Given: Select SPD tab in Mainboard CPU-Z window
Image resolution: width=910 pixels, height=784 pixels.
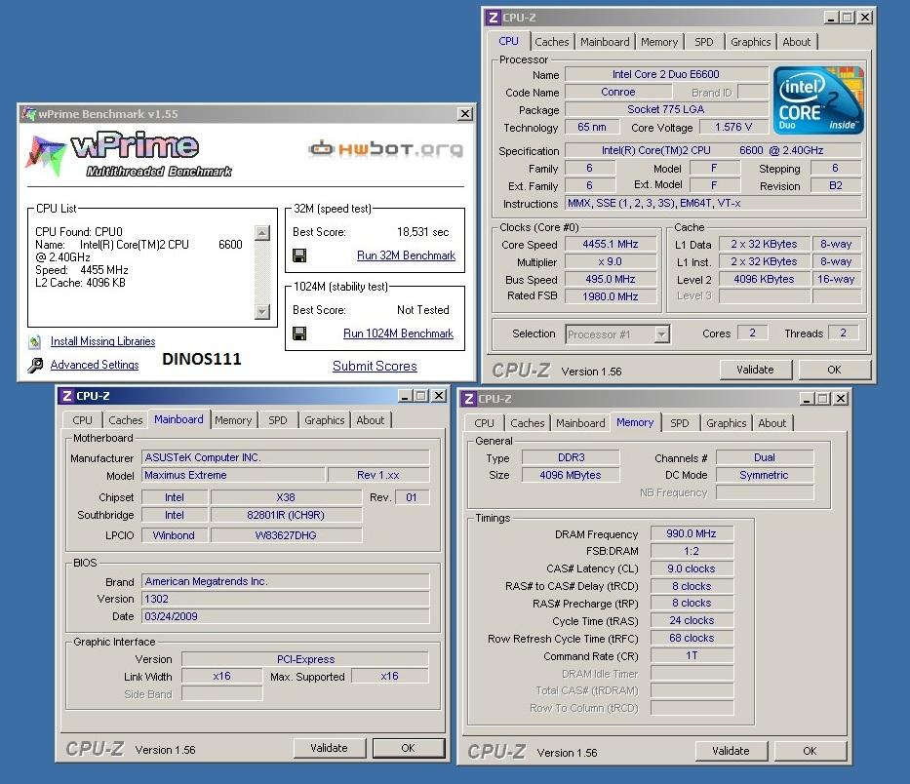Looking at the screenshot, I should (x=277, y=420).
